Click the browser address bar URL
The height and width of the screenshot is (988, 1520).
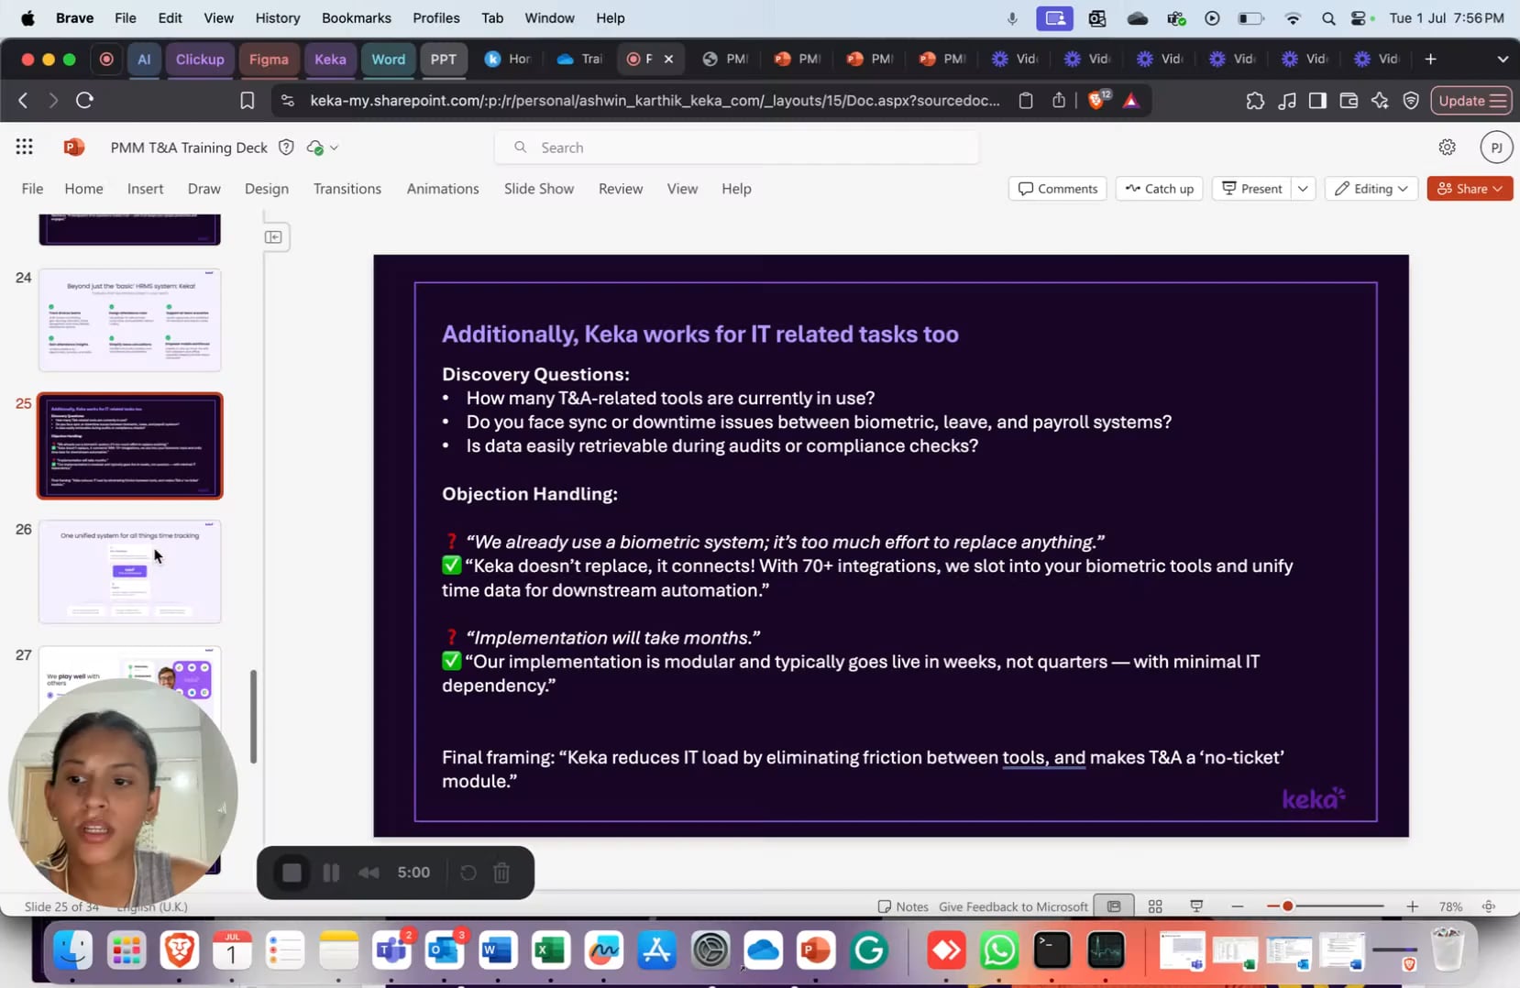click(655, 100)
